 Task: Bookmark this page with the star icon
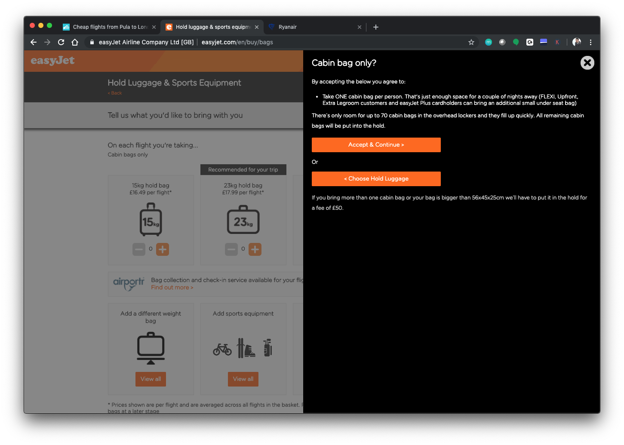coord(471,42)
